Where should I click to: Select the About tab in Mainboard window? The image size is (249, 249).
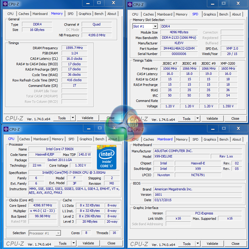point(236,139)
